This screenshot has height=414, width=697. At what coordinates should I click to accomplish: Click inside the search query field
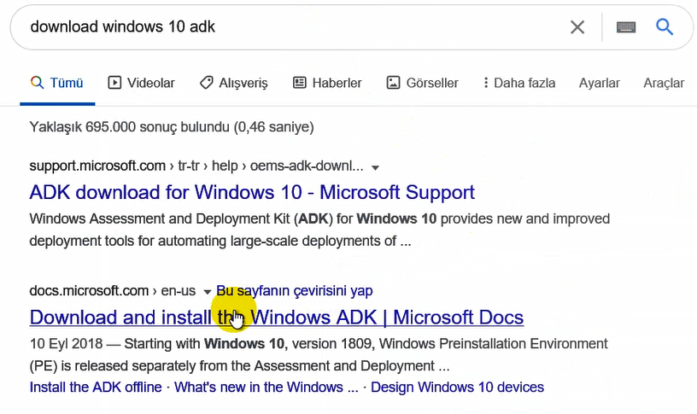[x=293, y=27]
